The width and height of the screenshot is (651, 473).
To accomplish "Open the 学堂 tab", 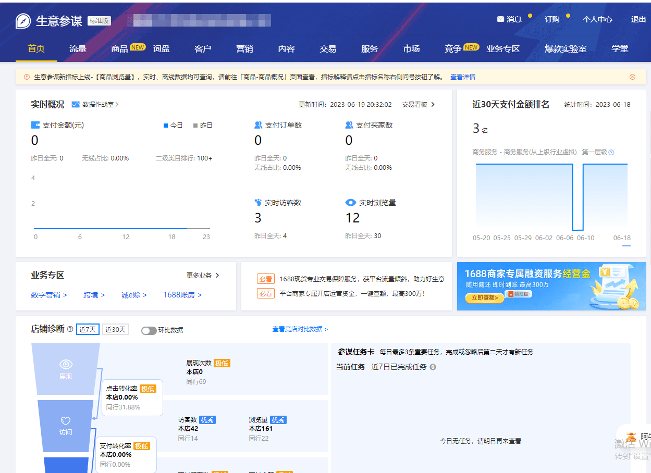I will pos(620,48).
